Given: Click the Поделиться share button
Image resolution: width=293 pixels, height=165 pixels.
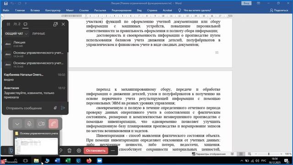Looking at the screenshot, I should coord(279,10).
